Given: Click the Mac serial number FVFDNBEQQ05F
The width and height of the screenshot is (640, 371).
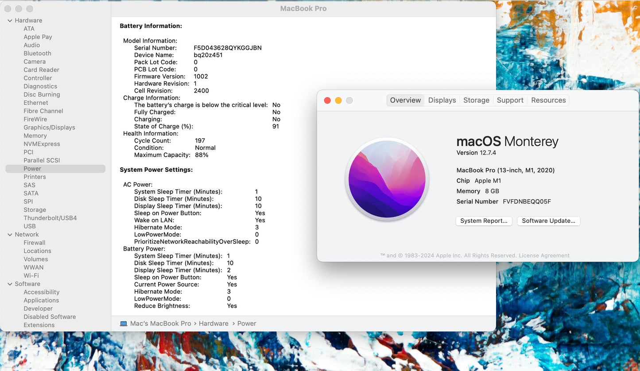Looking at the screenshot, I should point(527,201).
